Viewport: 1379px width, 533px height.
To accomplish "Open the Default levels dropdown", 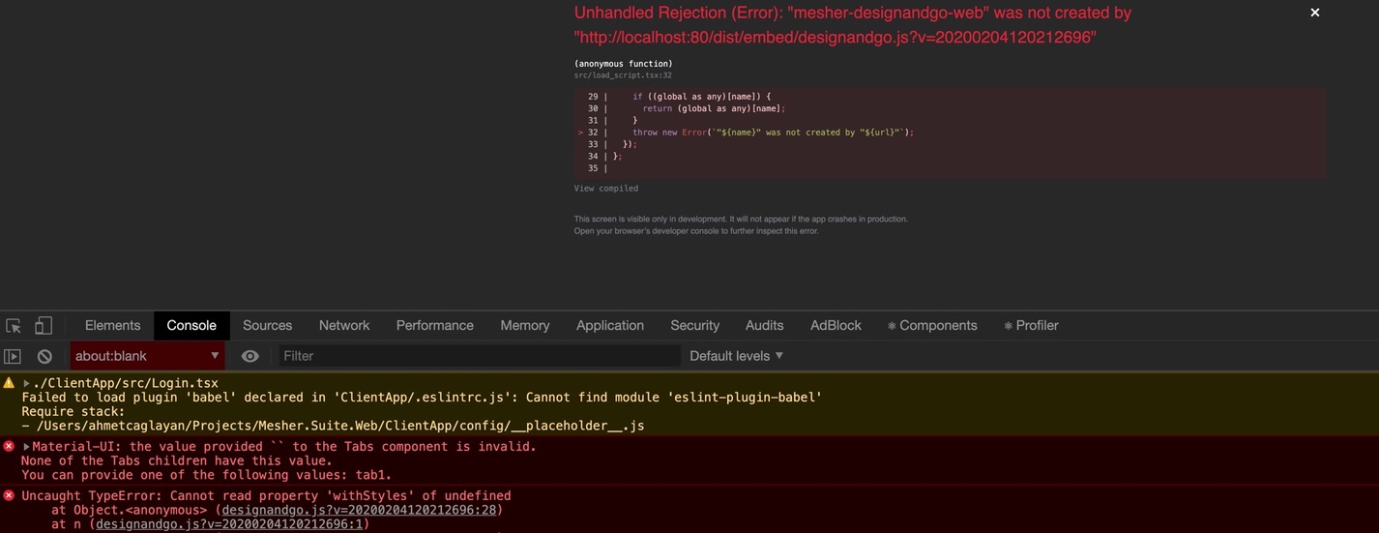I will 736,356.
